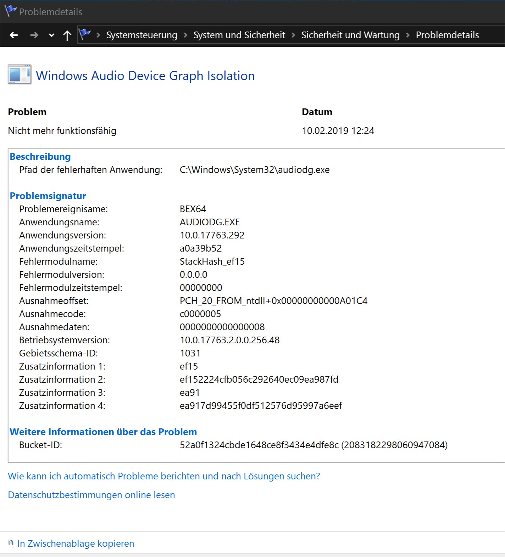This screenshot has width=505, height=557.
Task: Select path C:\Windows\System32\audiodg.exe
Action: point(255,170)
